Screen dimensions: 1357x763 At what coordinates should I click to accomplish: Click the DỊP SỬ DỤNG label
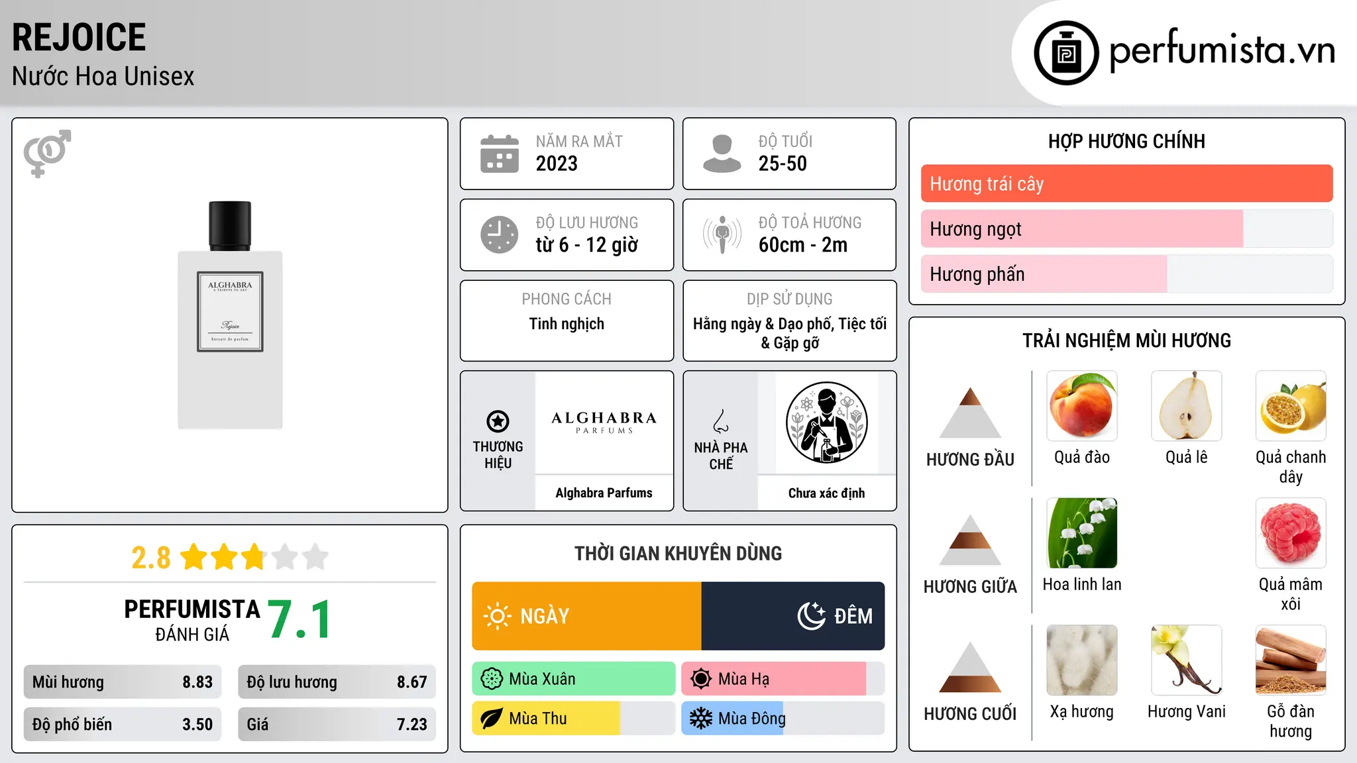(790, 299)
